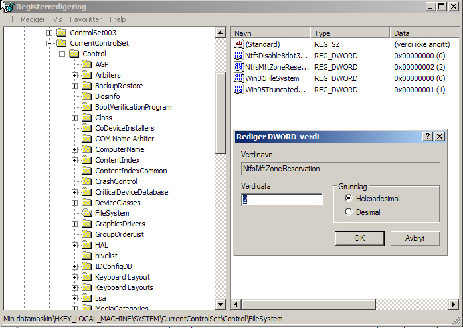
Task: Click the values pane horizontal scrollbar thumb
Action: (x=309, y=304)
